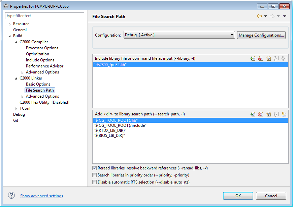This screenshot has width=293, height=207.
Task: Uncheck Reread libraries; resolve backward references
Action: [x=94, y=168]
